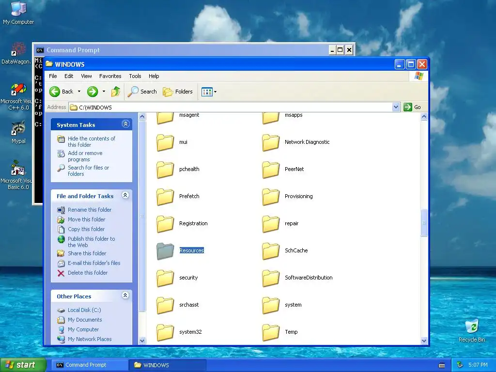Open Local Disk (C:) in Other Places
This screenshot has height=372, width=496.
point(84,310)
